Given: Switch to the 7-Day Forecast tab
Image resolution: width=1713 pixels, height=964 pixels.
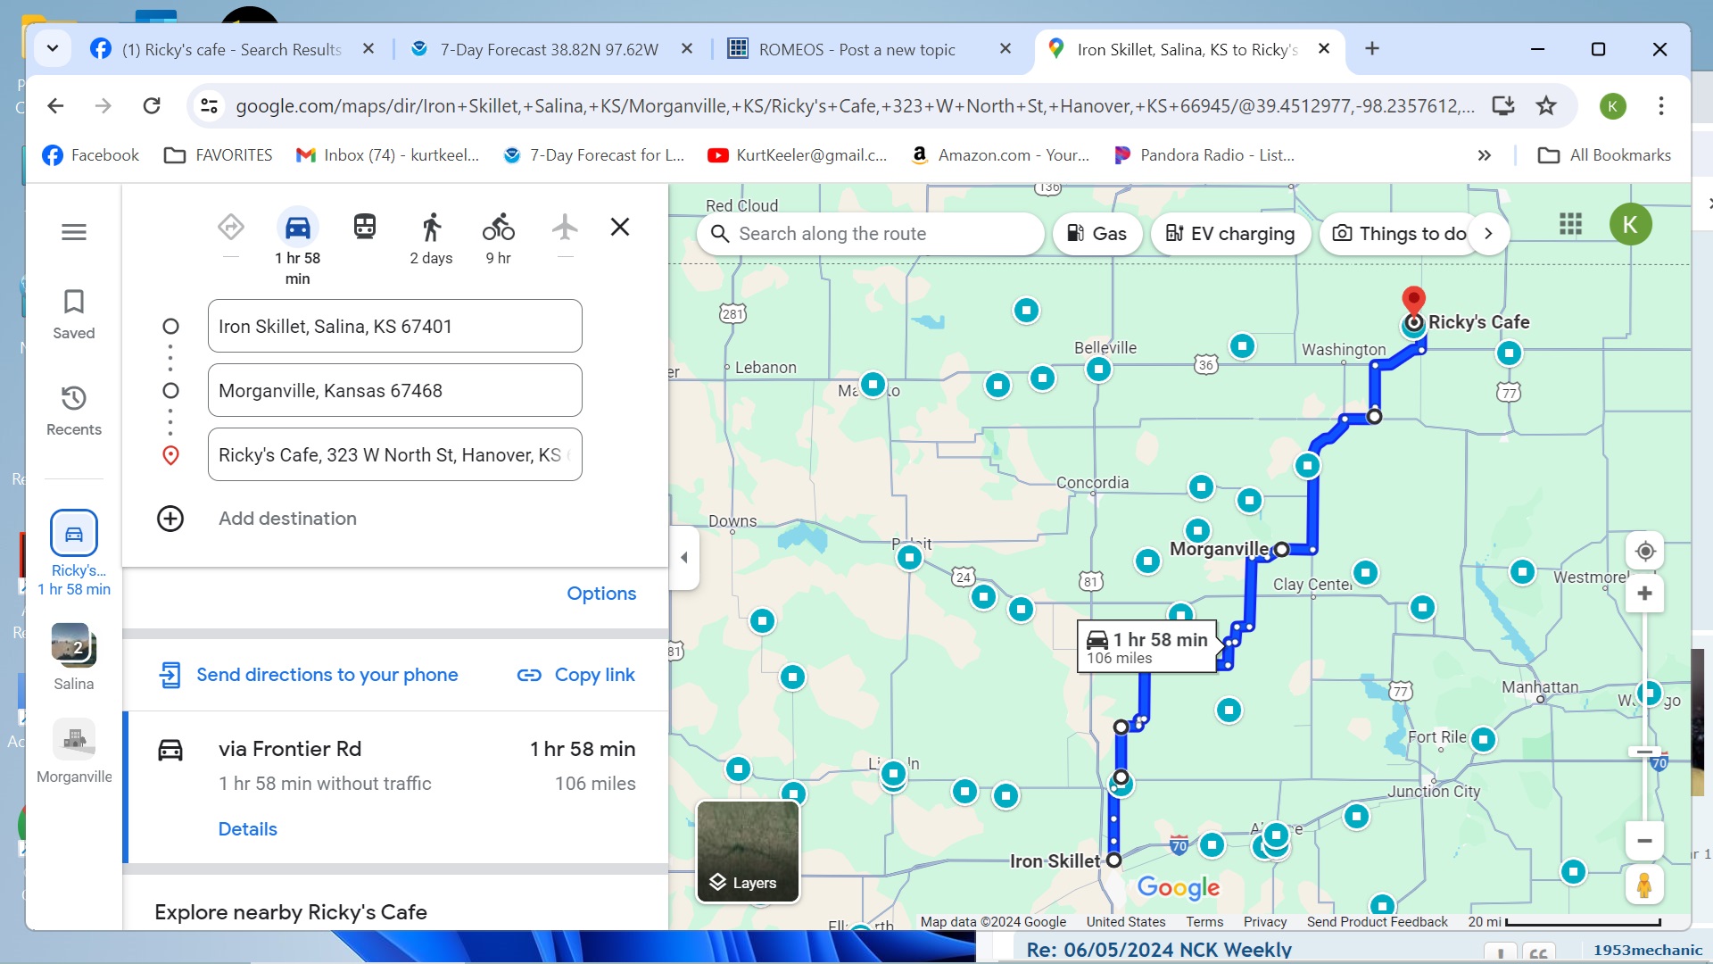Looking at the screenshot, I should click(548, 50).
